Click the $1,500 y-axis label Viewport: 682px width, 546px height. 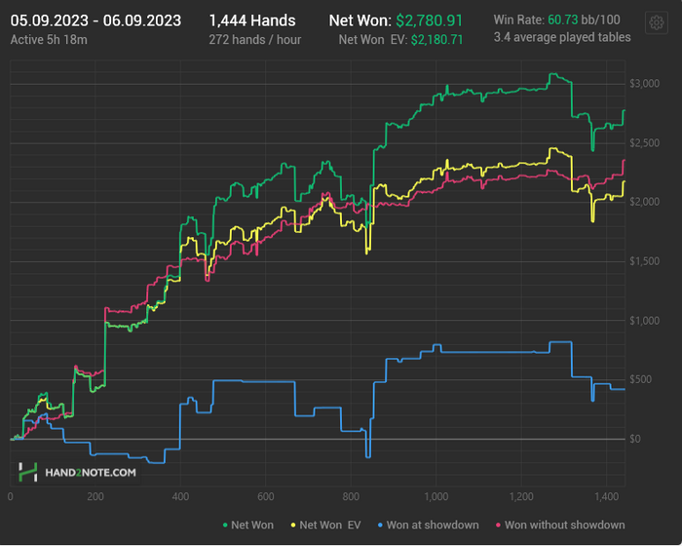tap(644, 260)
